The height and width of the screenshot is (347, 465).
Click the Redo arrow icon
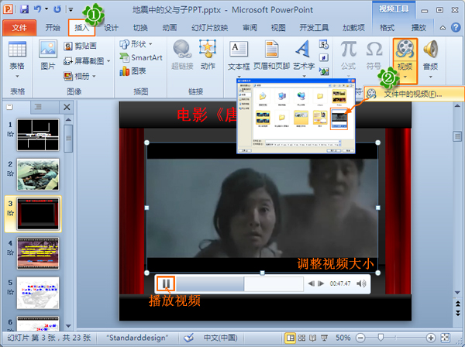click(x=57, y=9)
